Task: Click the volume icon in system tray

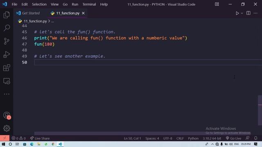Action: 231,144
